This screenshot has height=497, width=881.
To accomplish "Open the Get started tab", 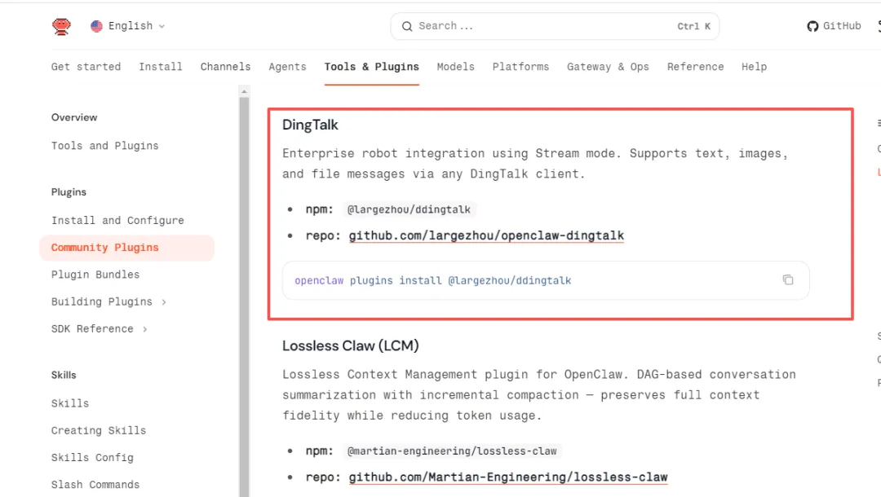I will [86, 67].
